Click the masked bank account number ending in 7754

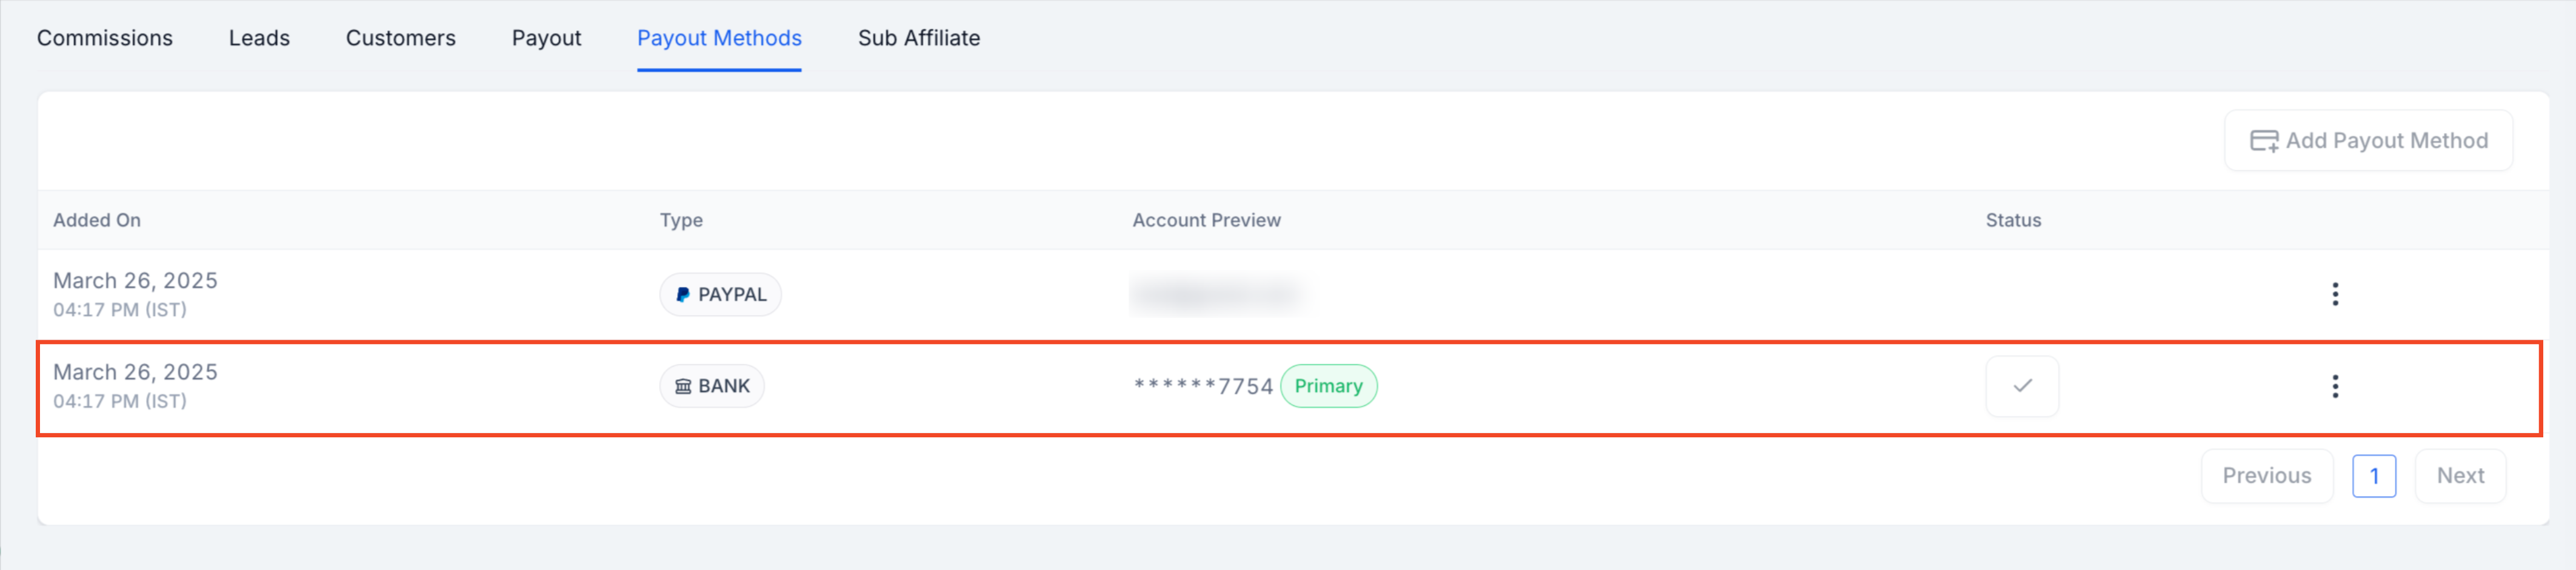click(x=1203, y=386)
